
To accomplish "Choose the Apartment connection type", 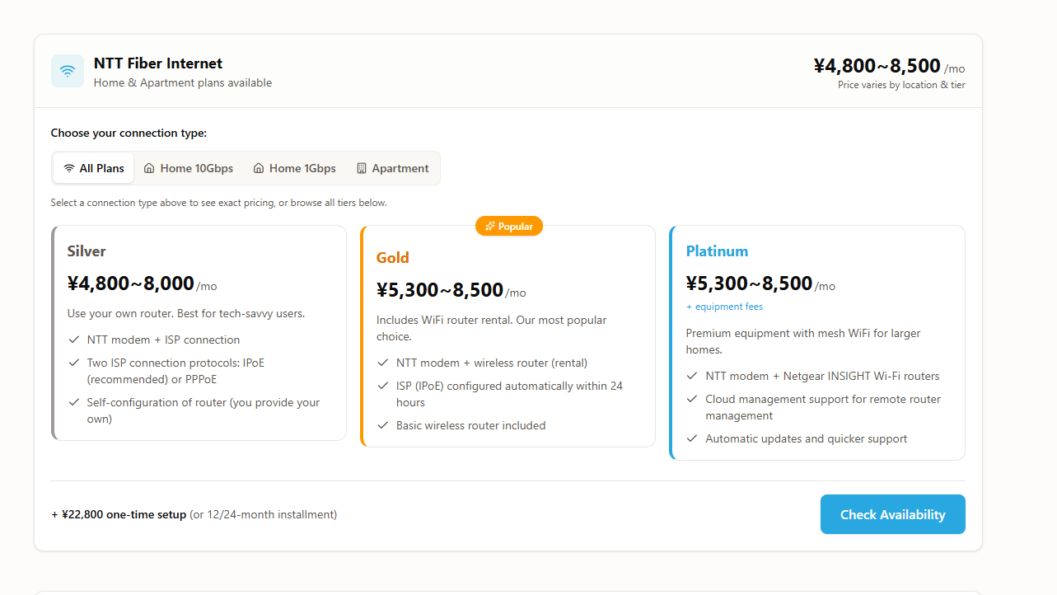I will click(x=392, y=168).
